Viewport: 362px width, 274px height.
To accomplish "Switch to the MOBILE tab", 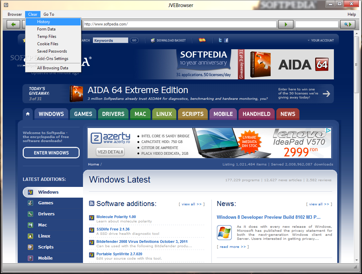I will (x=223, y=114).
